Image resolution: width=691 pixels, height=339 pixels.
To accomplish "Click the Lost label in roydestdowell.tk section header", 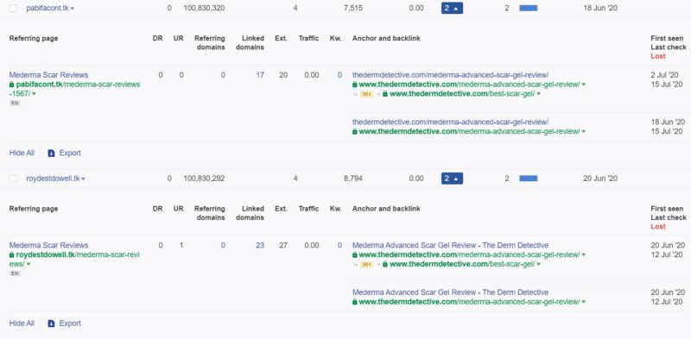I will coord(658,227).
